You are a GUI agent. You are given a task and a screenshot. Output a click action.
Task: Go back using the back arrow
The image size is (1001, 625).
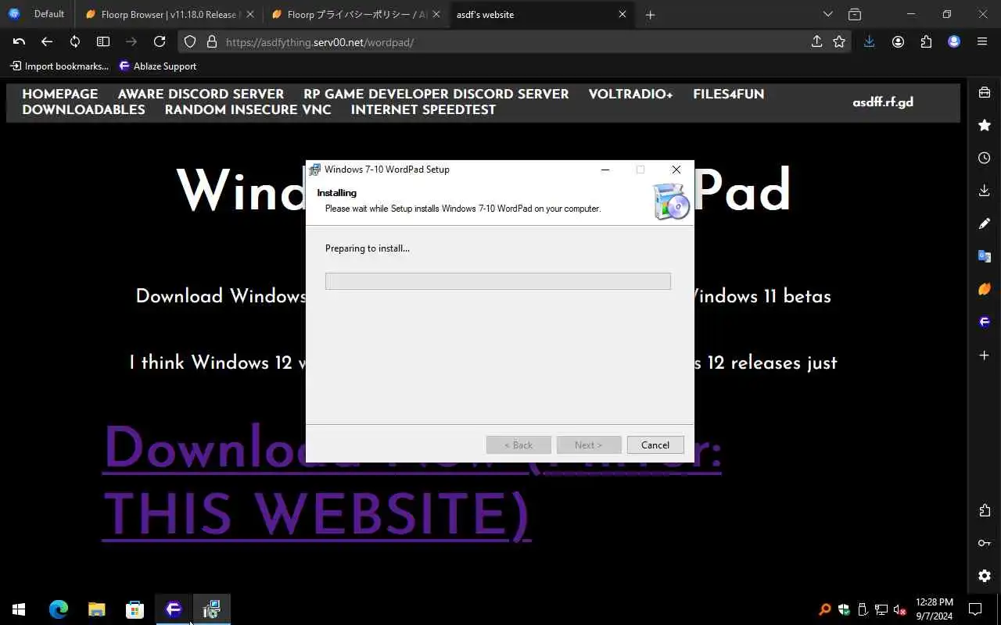click(47, 42)
